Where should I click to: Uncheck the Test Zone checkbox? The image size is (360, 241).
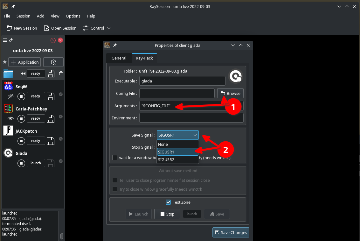[168, 202]
